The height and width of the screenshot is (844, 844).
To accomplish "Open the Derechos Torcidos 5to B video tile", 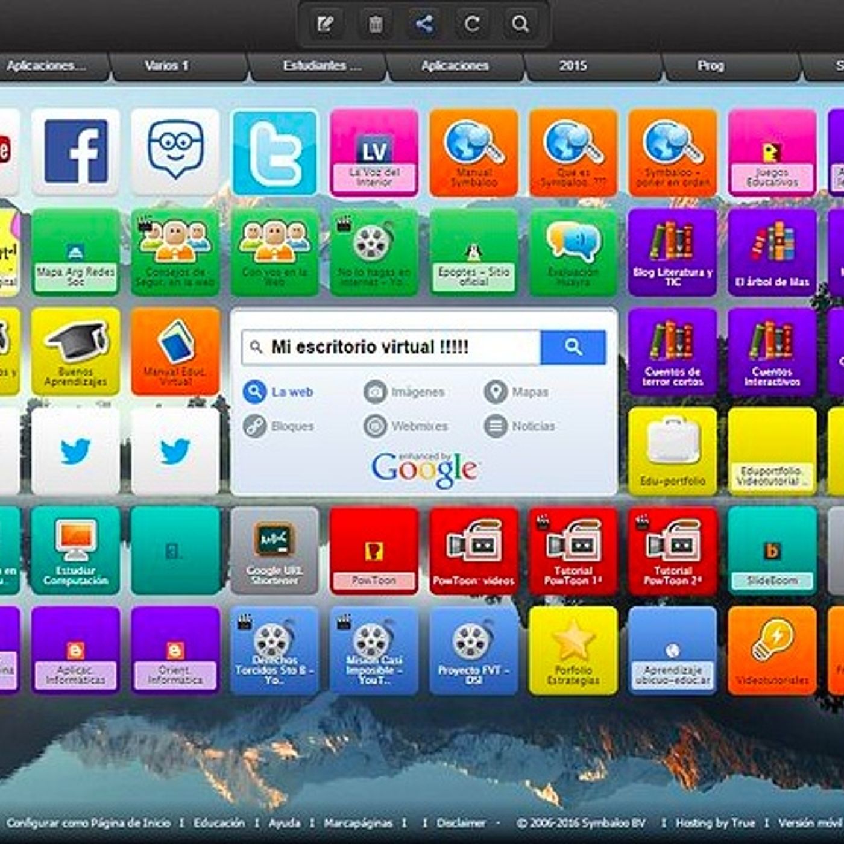I will point(275,650).
